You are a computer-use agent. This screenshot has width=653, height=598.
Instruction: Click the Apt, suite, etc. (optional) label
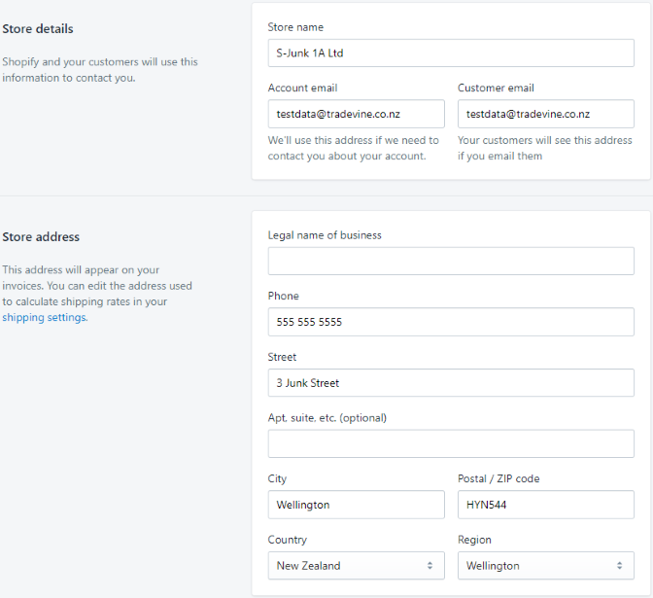point(326,418)
